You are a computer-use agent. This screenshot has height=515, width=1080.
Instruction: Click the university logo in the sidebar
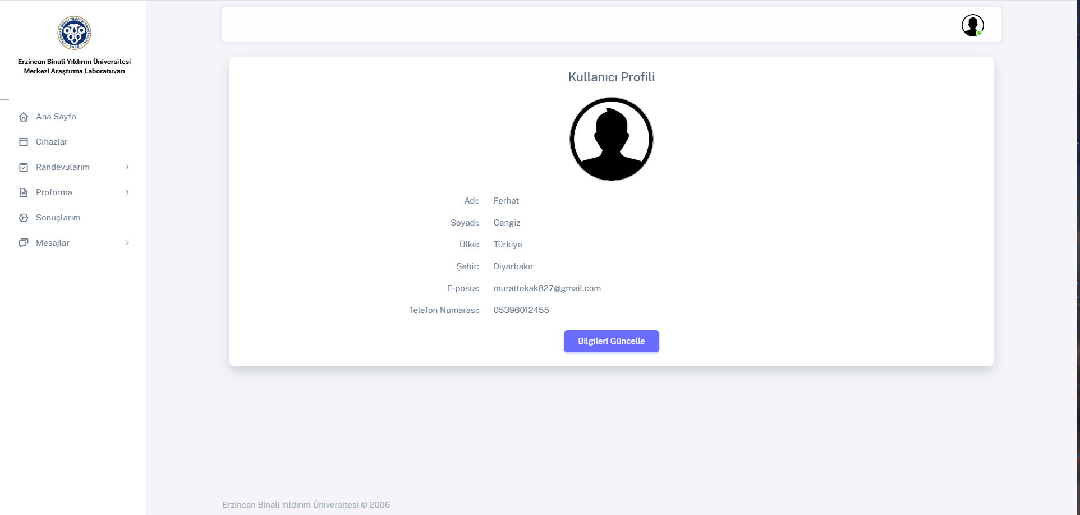pos(74,33)
